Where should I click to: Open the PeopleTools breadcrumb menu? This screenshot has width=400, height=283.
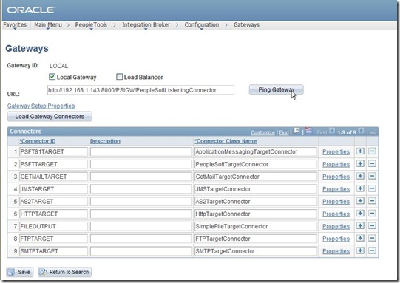pyautogui.click(x=91, y=25)
